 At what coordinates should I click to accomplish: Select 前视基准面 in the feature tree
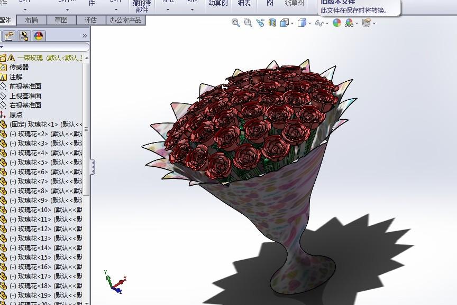point(25,87)
